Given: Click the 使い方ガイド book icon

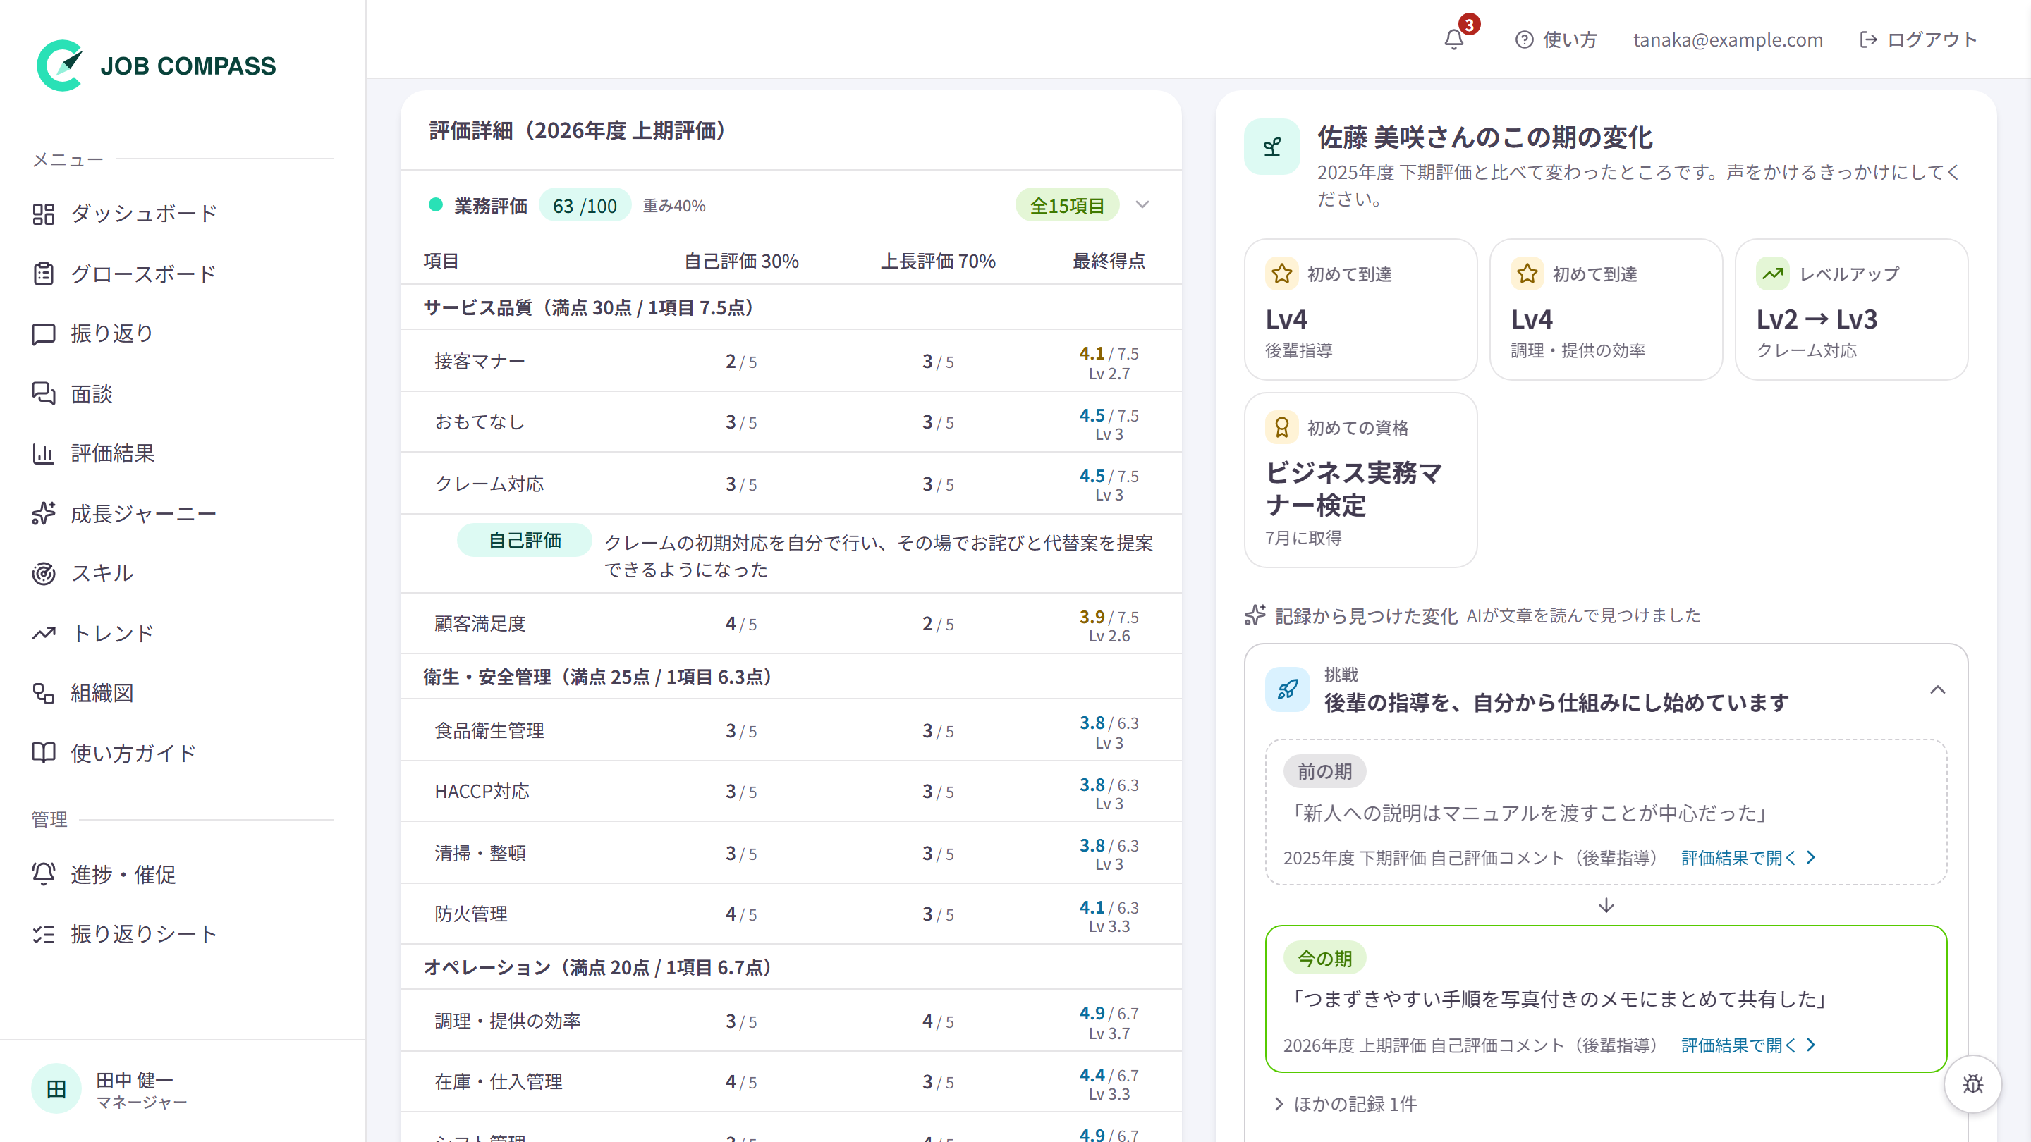Looking at the screenshot, I should [43, 753].
